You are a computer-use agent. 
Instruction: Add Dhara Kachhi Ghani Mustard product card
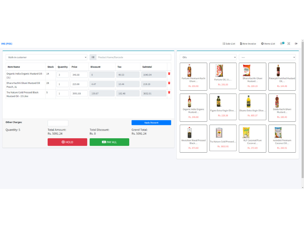[x=252, y=76]
